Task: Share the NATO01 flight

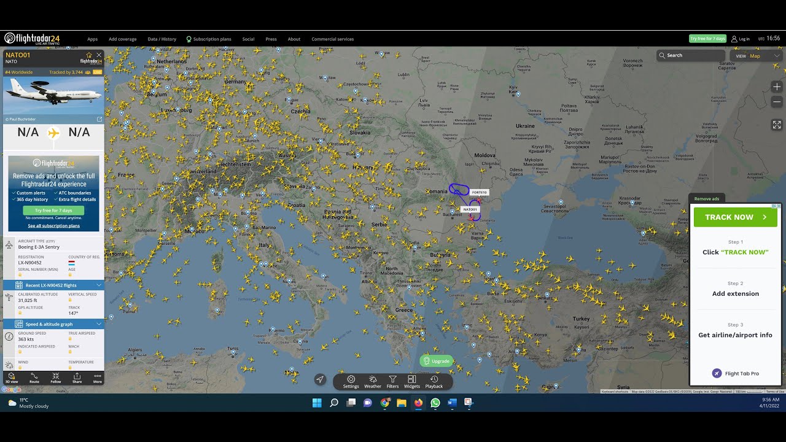Action: tap(77, 378)
